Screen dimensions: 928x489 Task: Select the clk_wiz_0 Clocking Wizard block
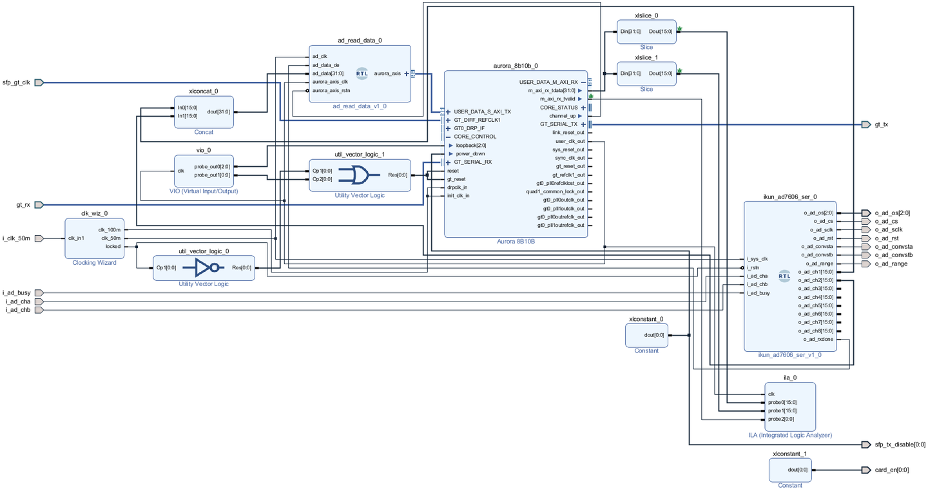[x=94, y=238]
